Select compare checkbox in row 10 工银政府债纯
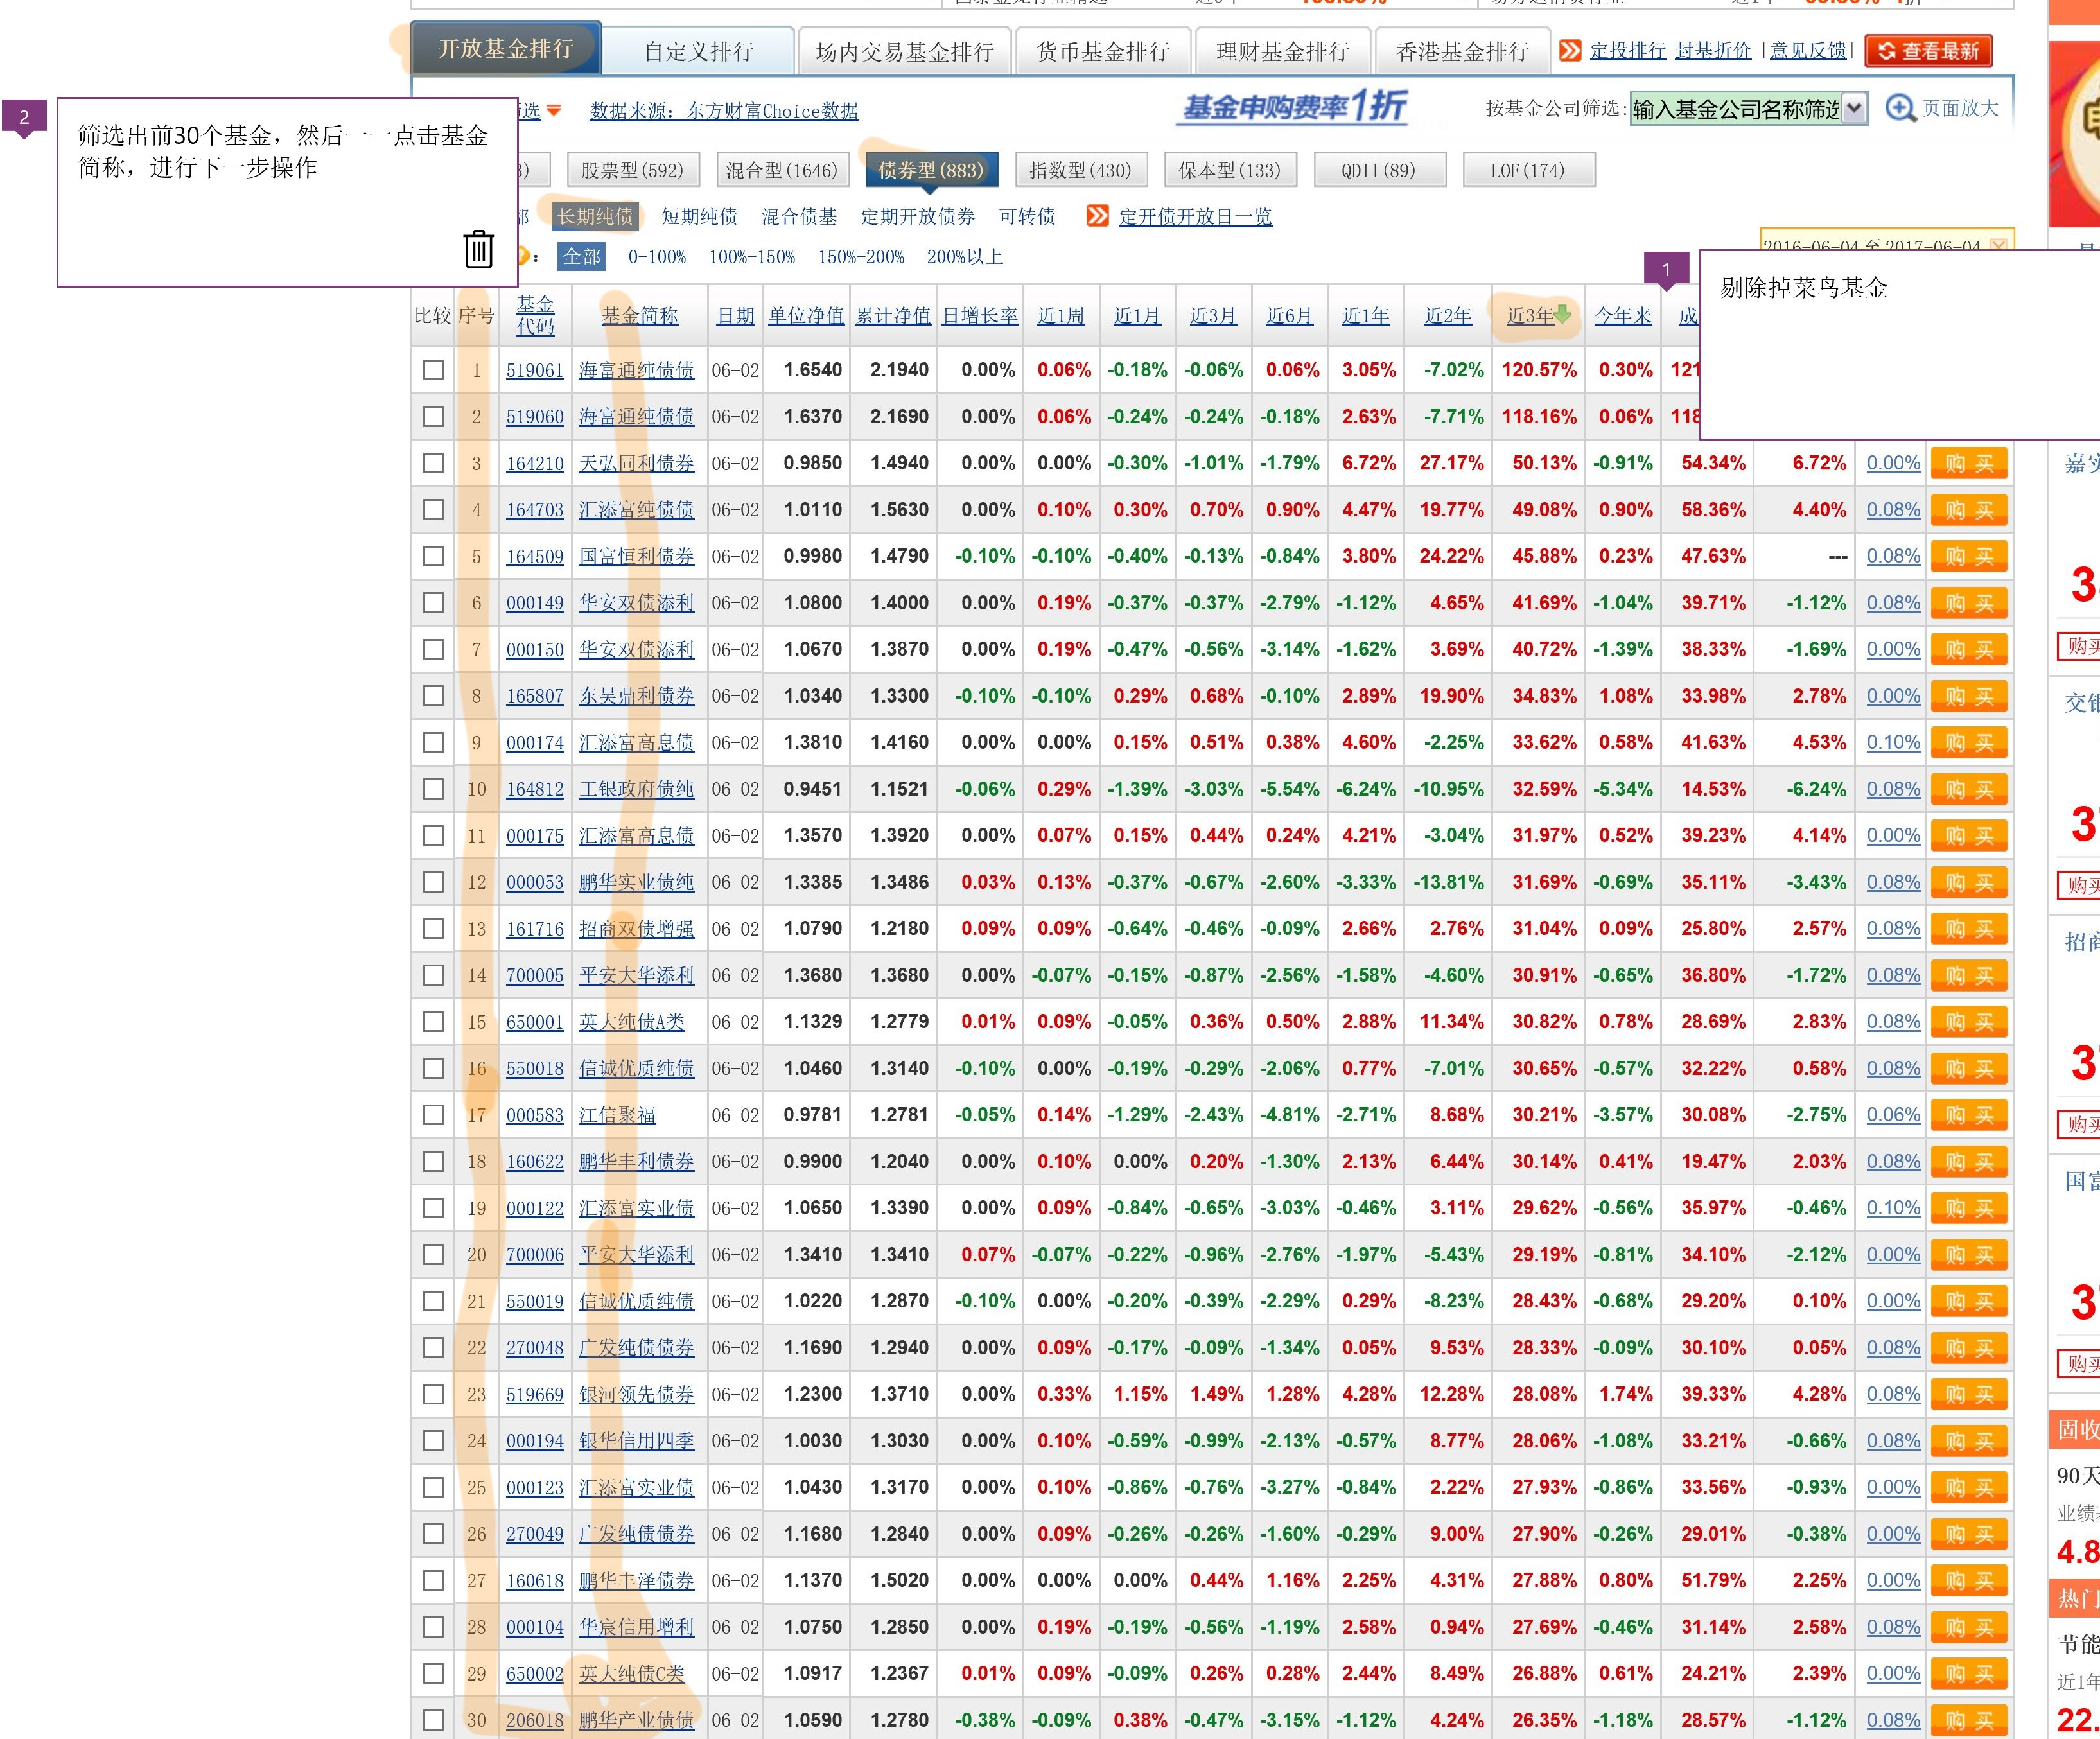2100x1739 pixels. click(433, 789)
